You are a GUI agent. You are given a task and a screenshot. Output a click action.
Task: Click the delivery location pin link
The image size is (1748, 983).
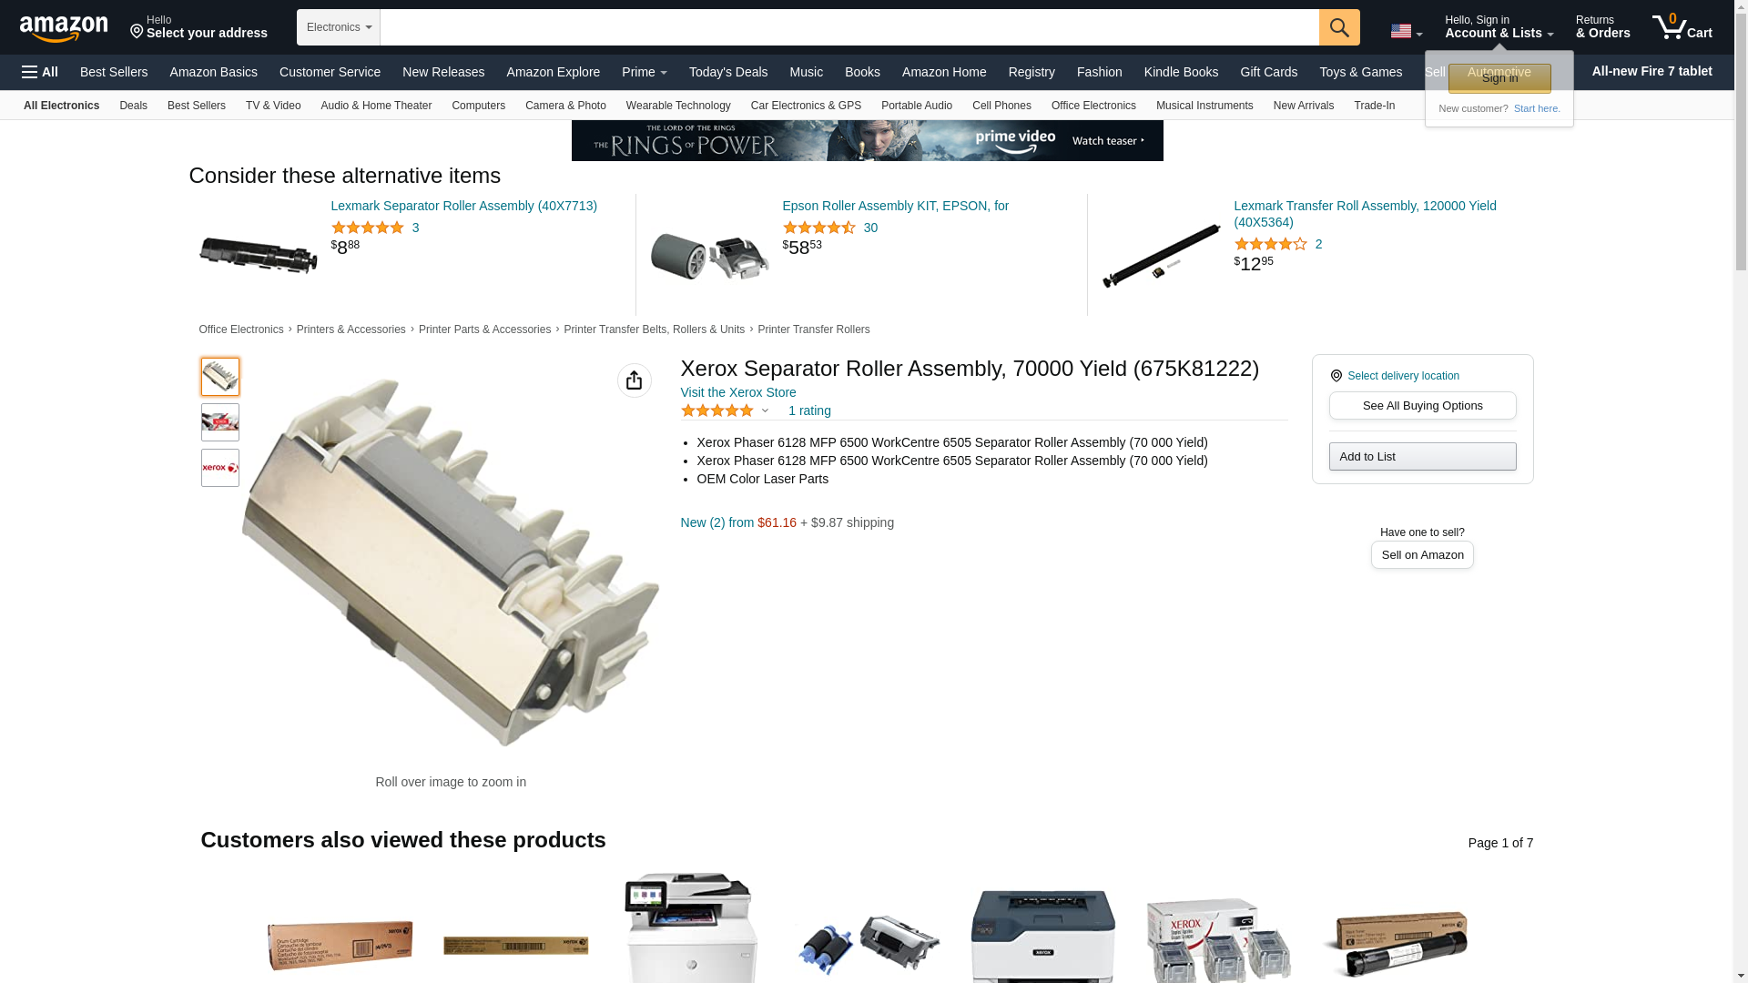[x=1395, y=376]
